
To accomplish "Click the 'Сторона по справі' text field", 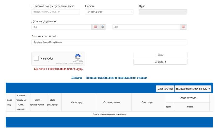I will click(109, 42).
